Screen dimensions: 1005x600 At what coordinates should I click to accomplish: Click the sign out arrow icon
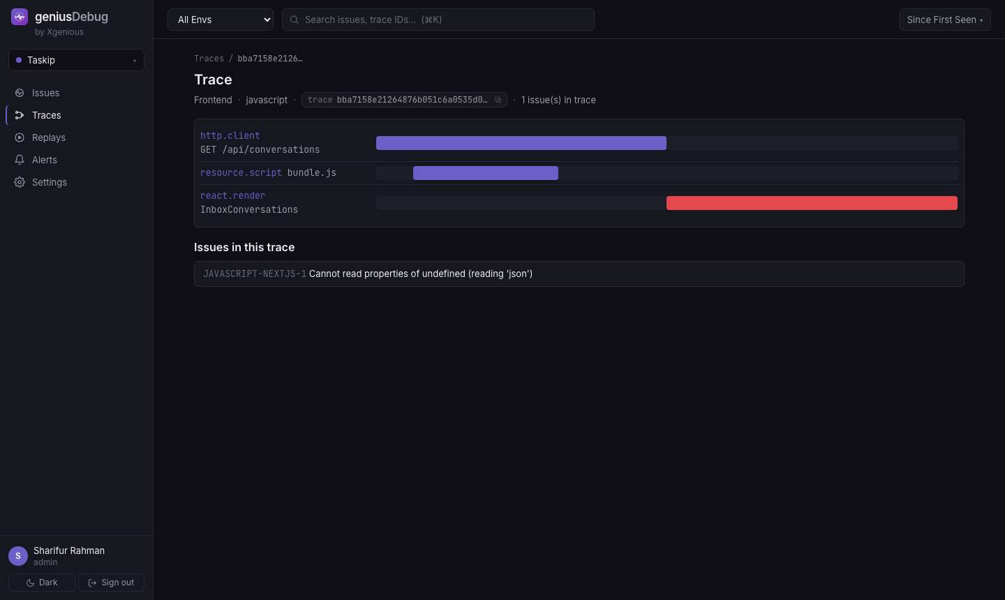pos(92,583)
